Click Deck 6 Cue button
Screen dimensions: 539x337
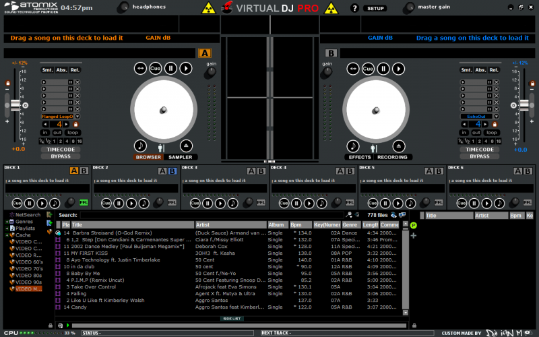point(462,204)
